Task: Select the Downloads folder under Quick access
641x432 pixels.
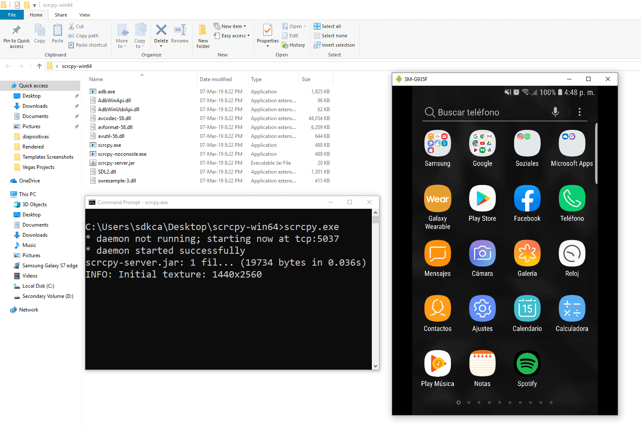Action: pos(35,106)
